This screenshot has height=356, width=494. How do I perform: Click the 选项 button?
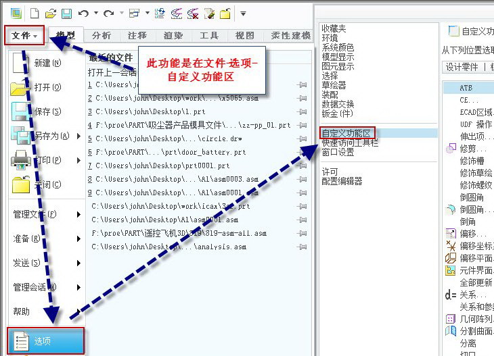(46, 341)
